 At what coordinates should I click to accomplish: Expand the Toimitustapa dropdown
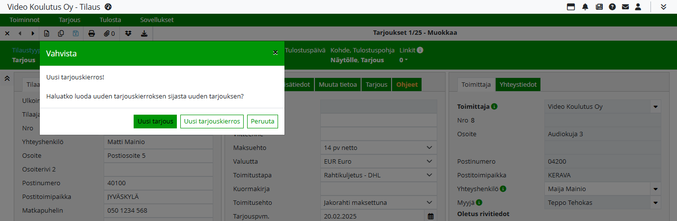[429, 175]
